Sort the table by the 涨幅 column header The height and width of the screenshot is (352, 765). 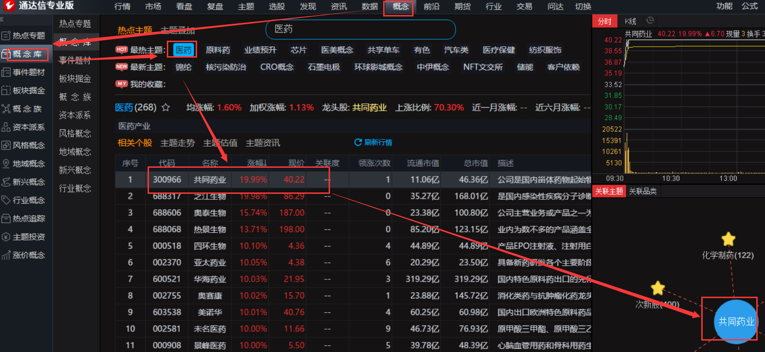click(257, 163)
